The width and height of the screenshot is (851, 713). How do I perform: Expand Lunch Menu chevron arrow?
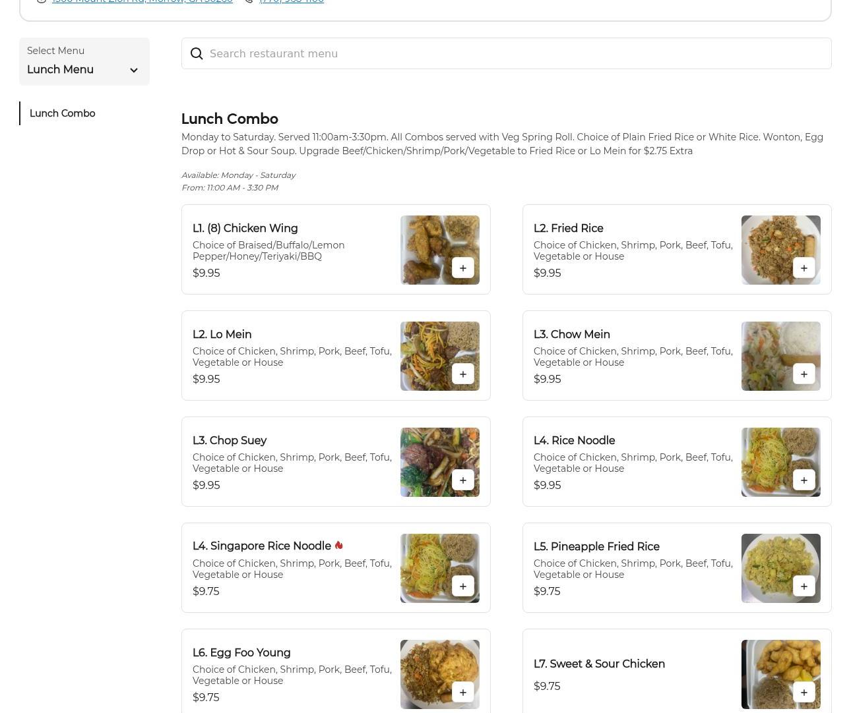coord(134,71)
